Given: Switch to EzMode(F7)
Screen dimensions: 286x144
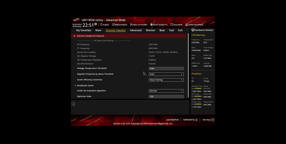Looking at the screenshot, I should pos(190,120).
